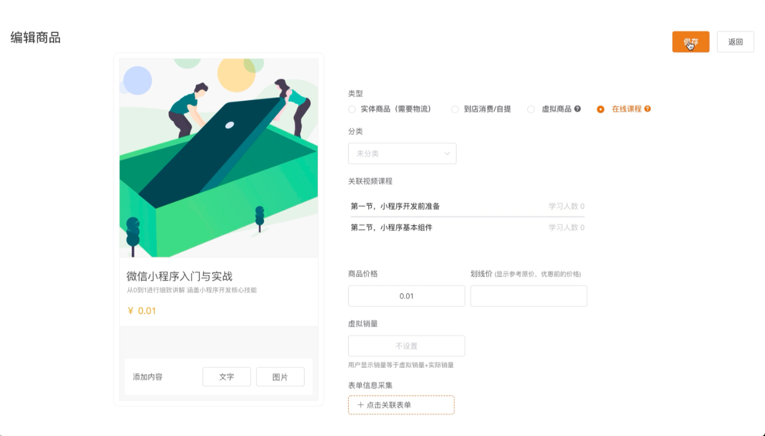Add image content with 图片 button
Viewport: 765px width, 436px height.
(x=280, y=377)
